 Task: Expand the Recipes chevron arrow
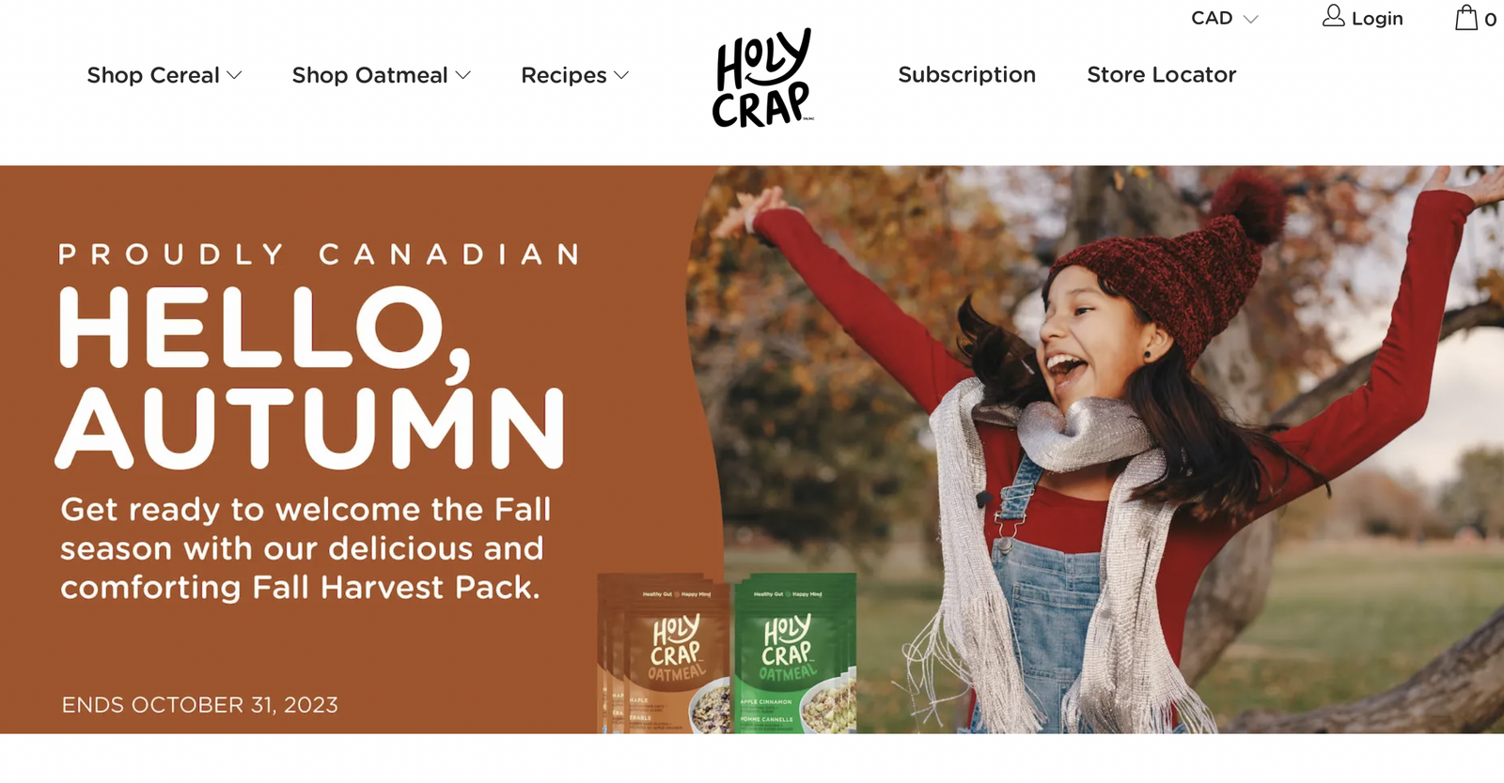point(621,75)
